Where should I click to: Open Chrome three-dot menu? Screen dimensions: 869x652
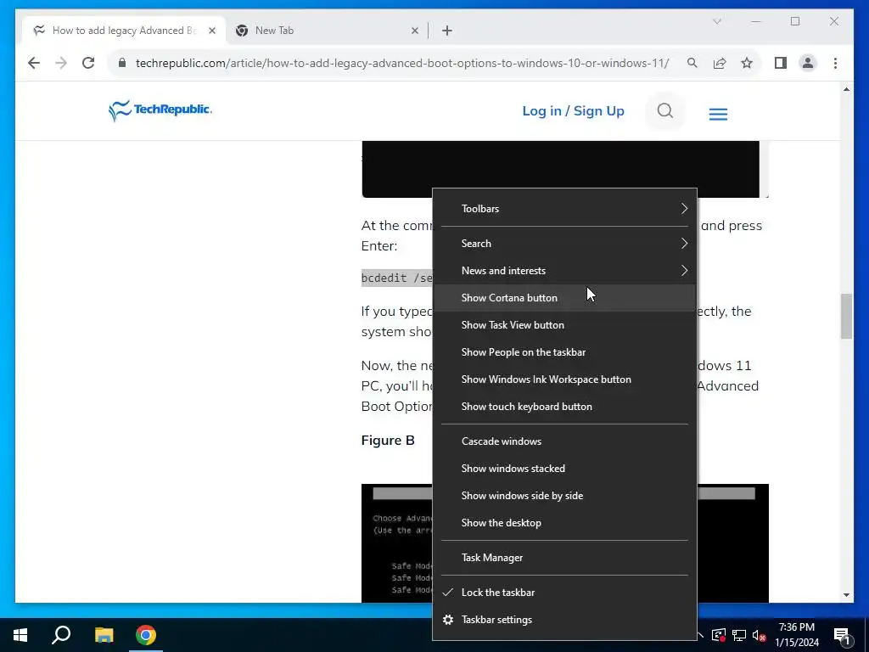tap(835, 63)
